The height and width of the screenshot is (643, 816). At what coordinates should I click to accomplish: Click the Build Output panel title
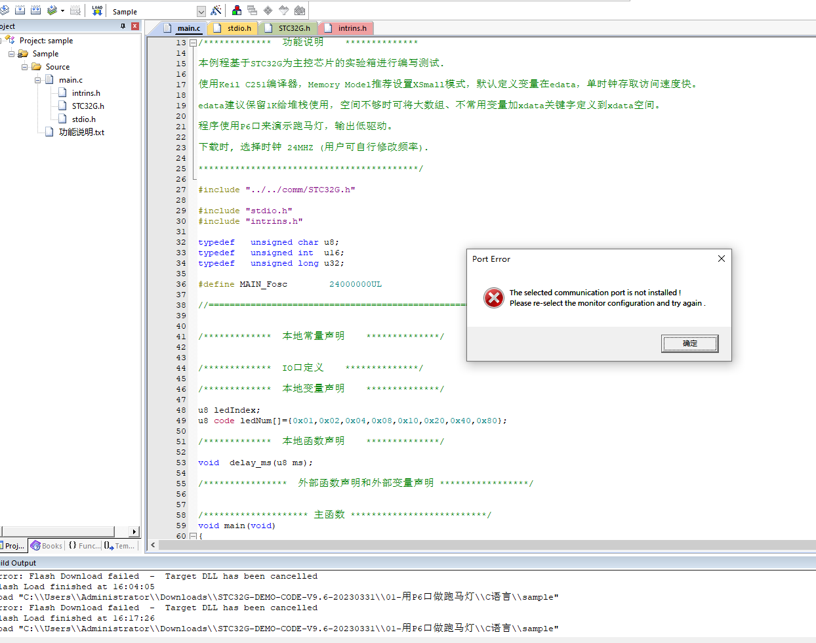click(x=18, y=563)
